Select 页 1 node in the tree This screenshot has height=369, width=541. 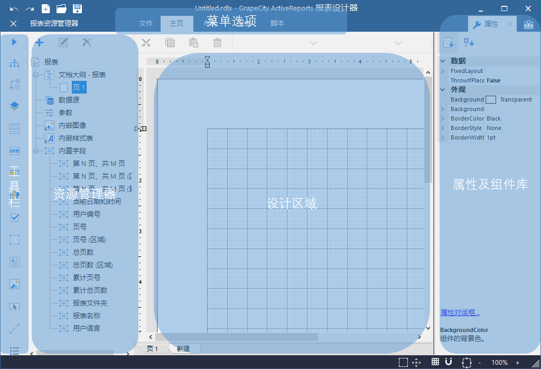79,87
